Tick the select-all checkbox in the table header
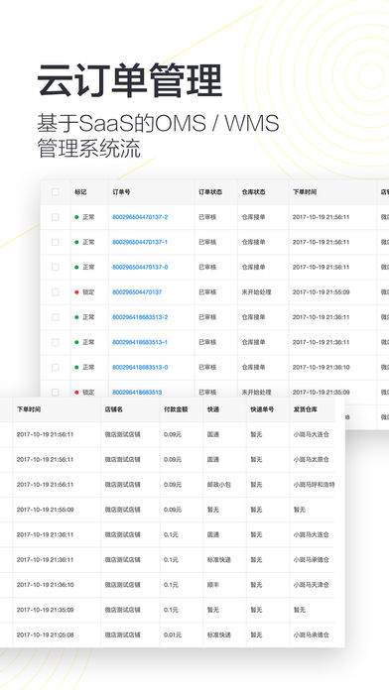The width and height of the screenshot is (389, 690). [55, 192]
